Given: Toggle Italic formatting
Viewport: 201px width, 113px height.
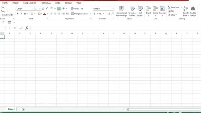Looking at the screenshot, I should click(x=21, y=13).
